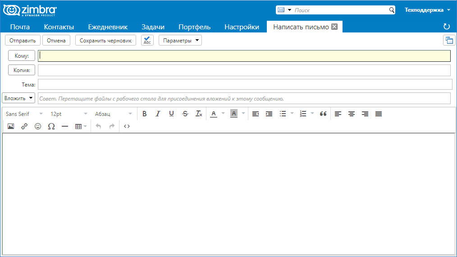457x257 pixels.
Task: Insert image into message
Action: point(11,126)
